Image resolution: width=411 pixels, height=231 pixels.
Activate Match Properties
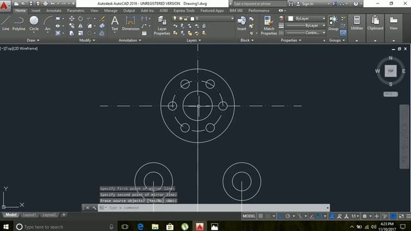pyautogui.click(x=268, y=26)
